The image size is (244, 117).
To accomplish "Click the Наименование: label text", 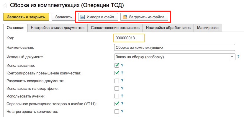I will [x=20, y=48].
